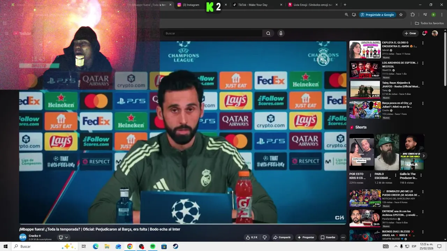This screenshot has width=447, height=251.
Task: Open Task View in taskbar
Action: click(84, 246)
